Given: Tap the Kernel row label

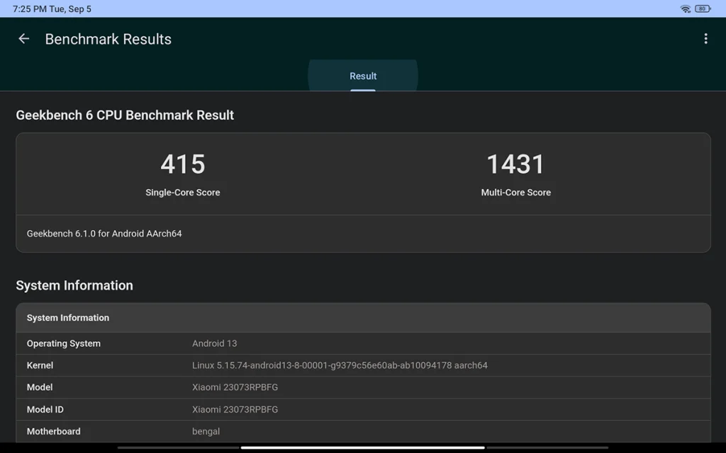Looking at the screenshot, I should click(40, 365).
